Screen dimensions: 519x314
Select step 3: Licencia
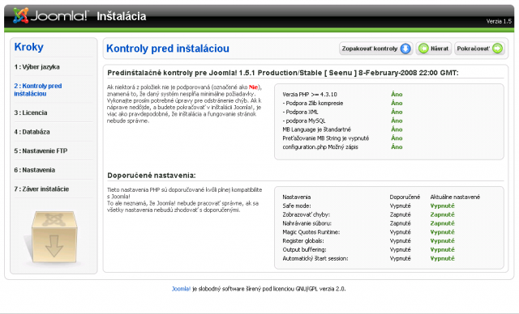tap(31, 112)
